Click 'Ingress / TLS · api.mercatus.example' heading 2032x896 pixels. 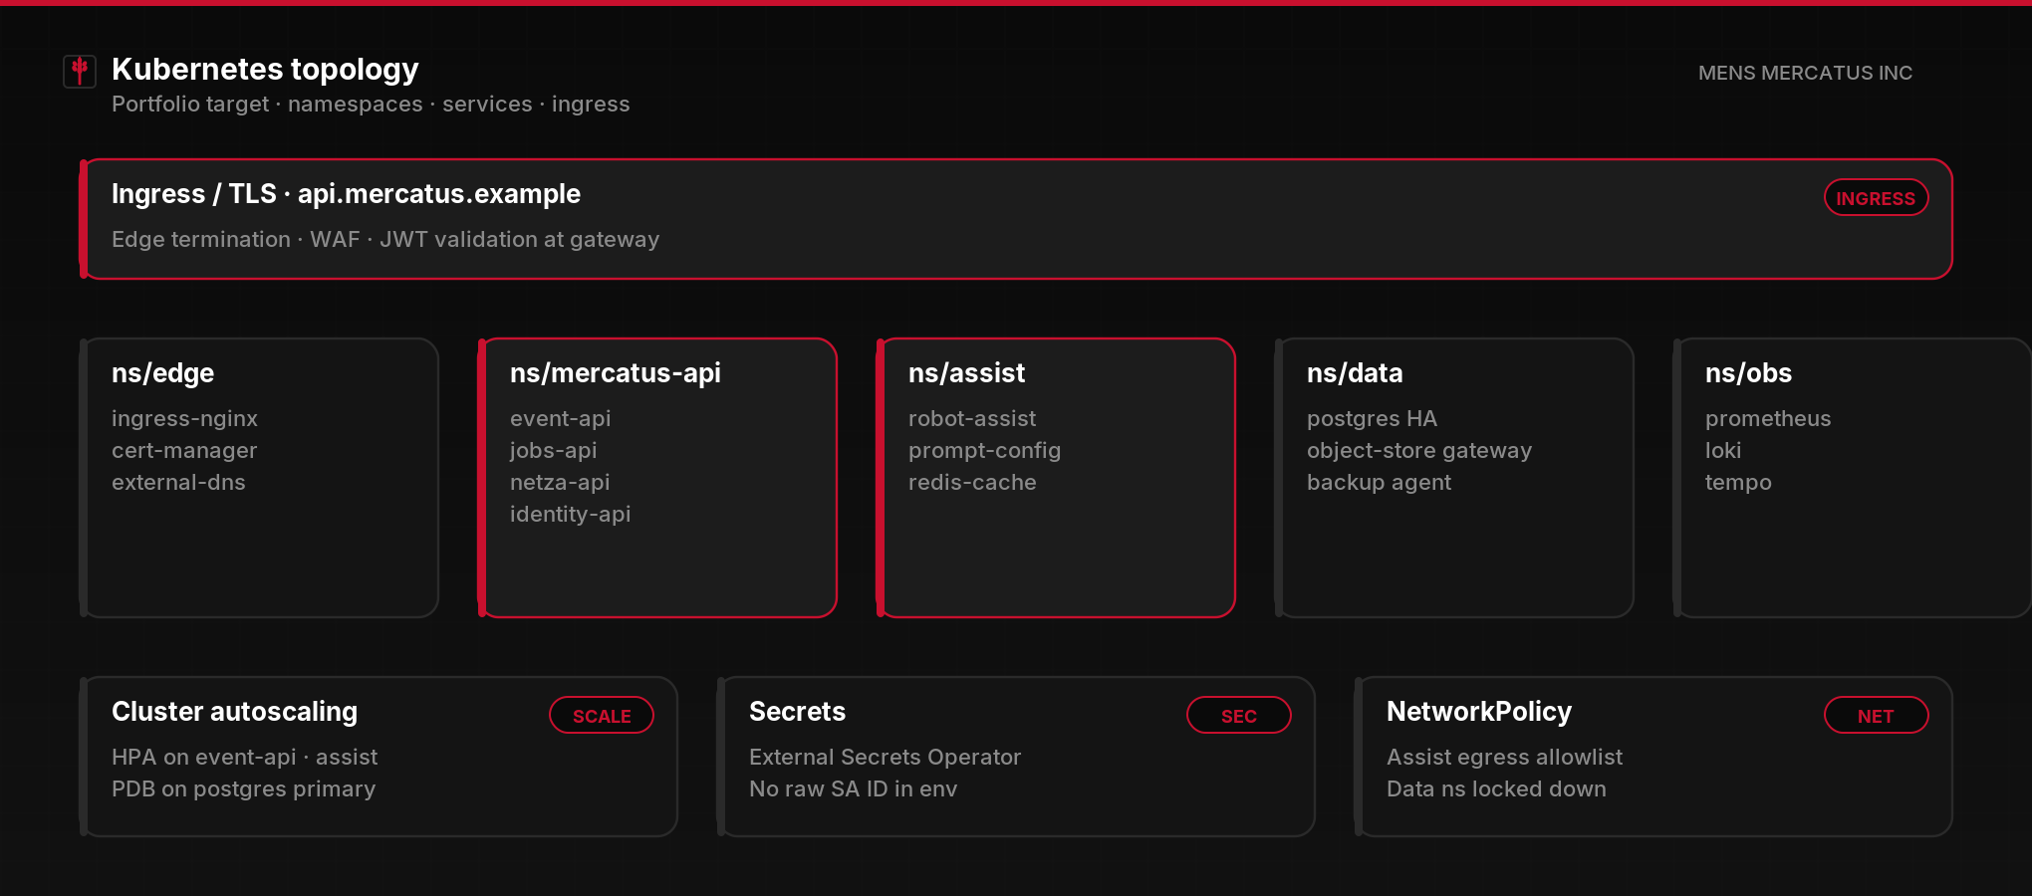(346, 194)
